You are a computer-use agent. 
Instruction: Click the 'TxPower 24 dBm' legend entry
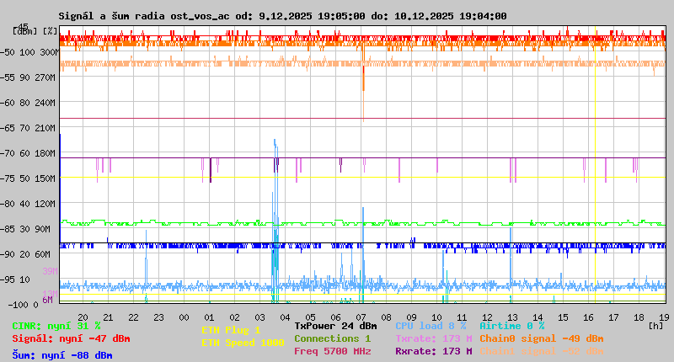(335, 326)
